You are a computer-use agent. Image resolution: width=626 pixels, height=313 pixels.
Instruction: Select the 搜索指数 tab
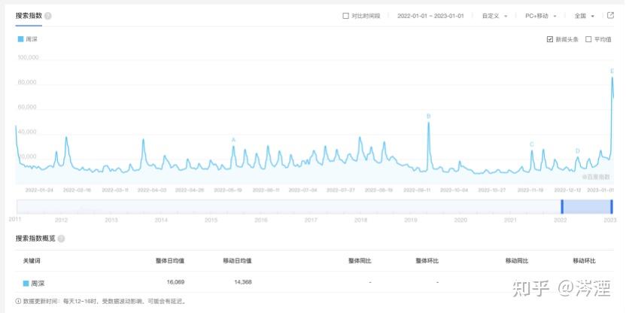pos(29,16)
